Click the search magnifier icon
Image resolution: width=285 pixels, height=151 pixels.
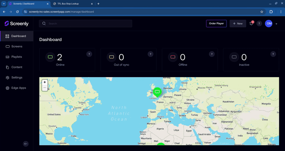(x=44, y=23)
